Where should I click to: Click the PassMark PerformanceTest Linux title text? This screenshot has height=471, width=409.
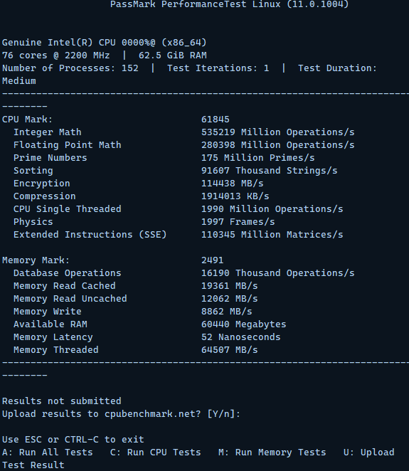click(230, 4)
